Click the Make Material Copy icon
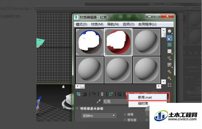Viewport: 202px width, 129px height. [x=111, y=94]
